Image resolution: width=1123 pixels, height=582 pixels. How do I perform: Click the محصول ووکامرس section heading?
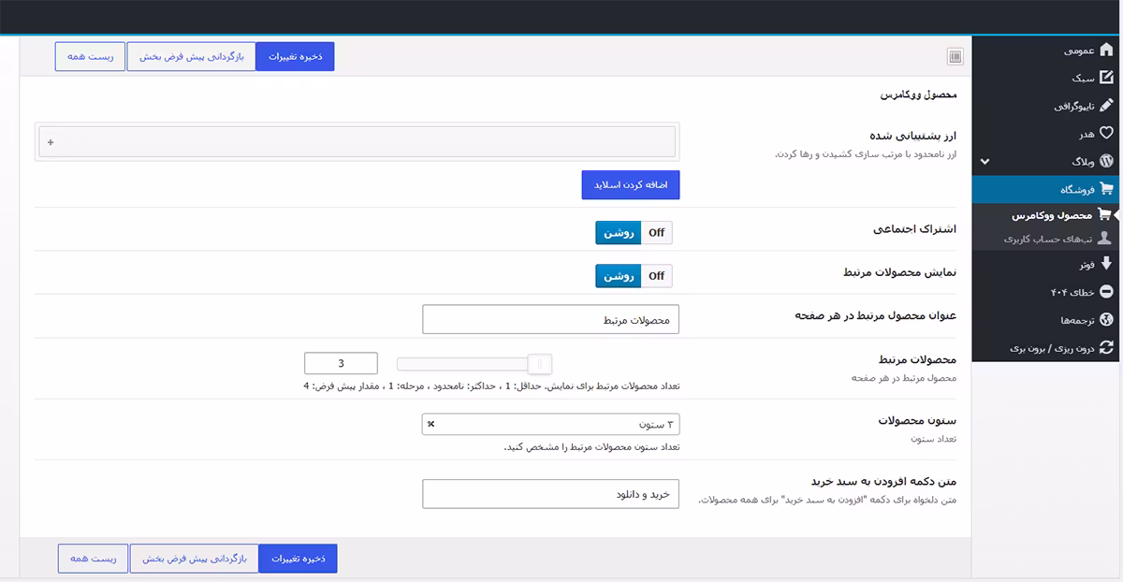[918, 95]
